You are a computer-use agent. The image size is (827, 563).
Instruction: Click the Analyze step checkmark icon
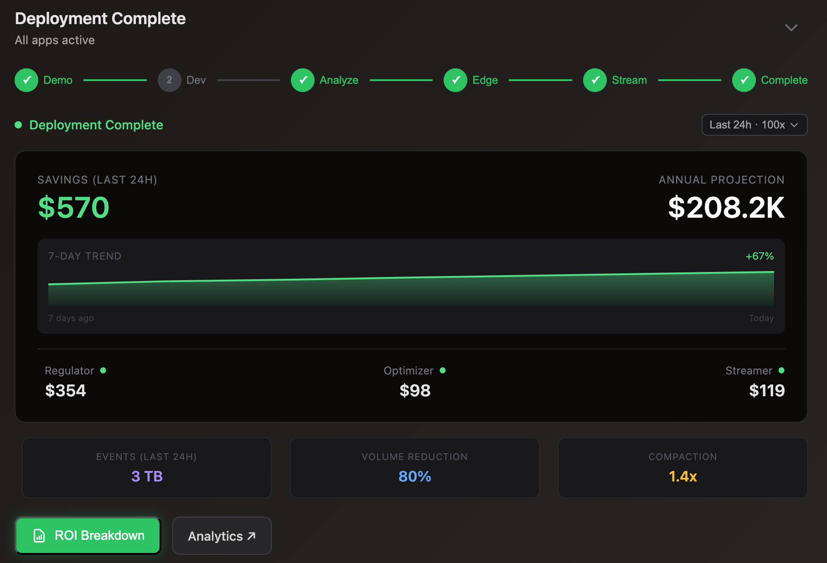pyautogui.click(x=303, y=80)
